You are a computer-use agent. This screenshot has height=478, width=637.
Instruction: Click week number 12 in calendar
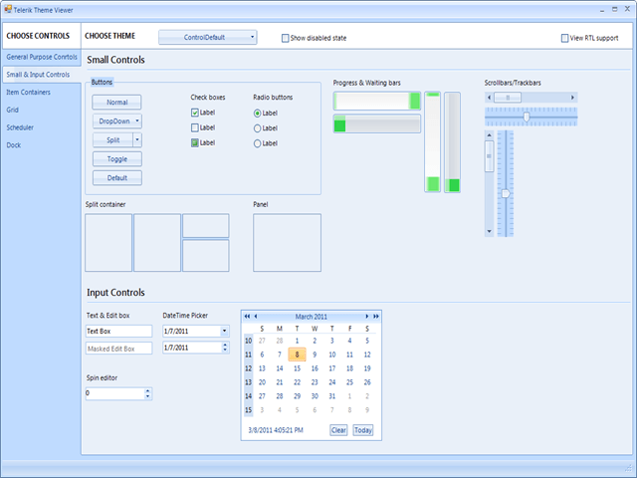coord(248,368)
